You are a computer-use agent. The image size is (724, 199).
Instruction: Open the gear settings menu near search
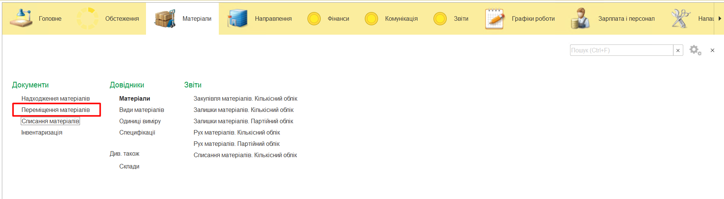pyautogui.click(x=695, y=50)
